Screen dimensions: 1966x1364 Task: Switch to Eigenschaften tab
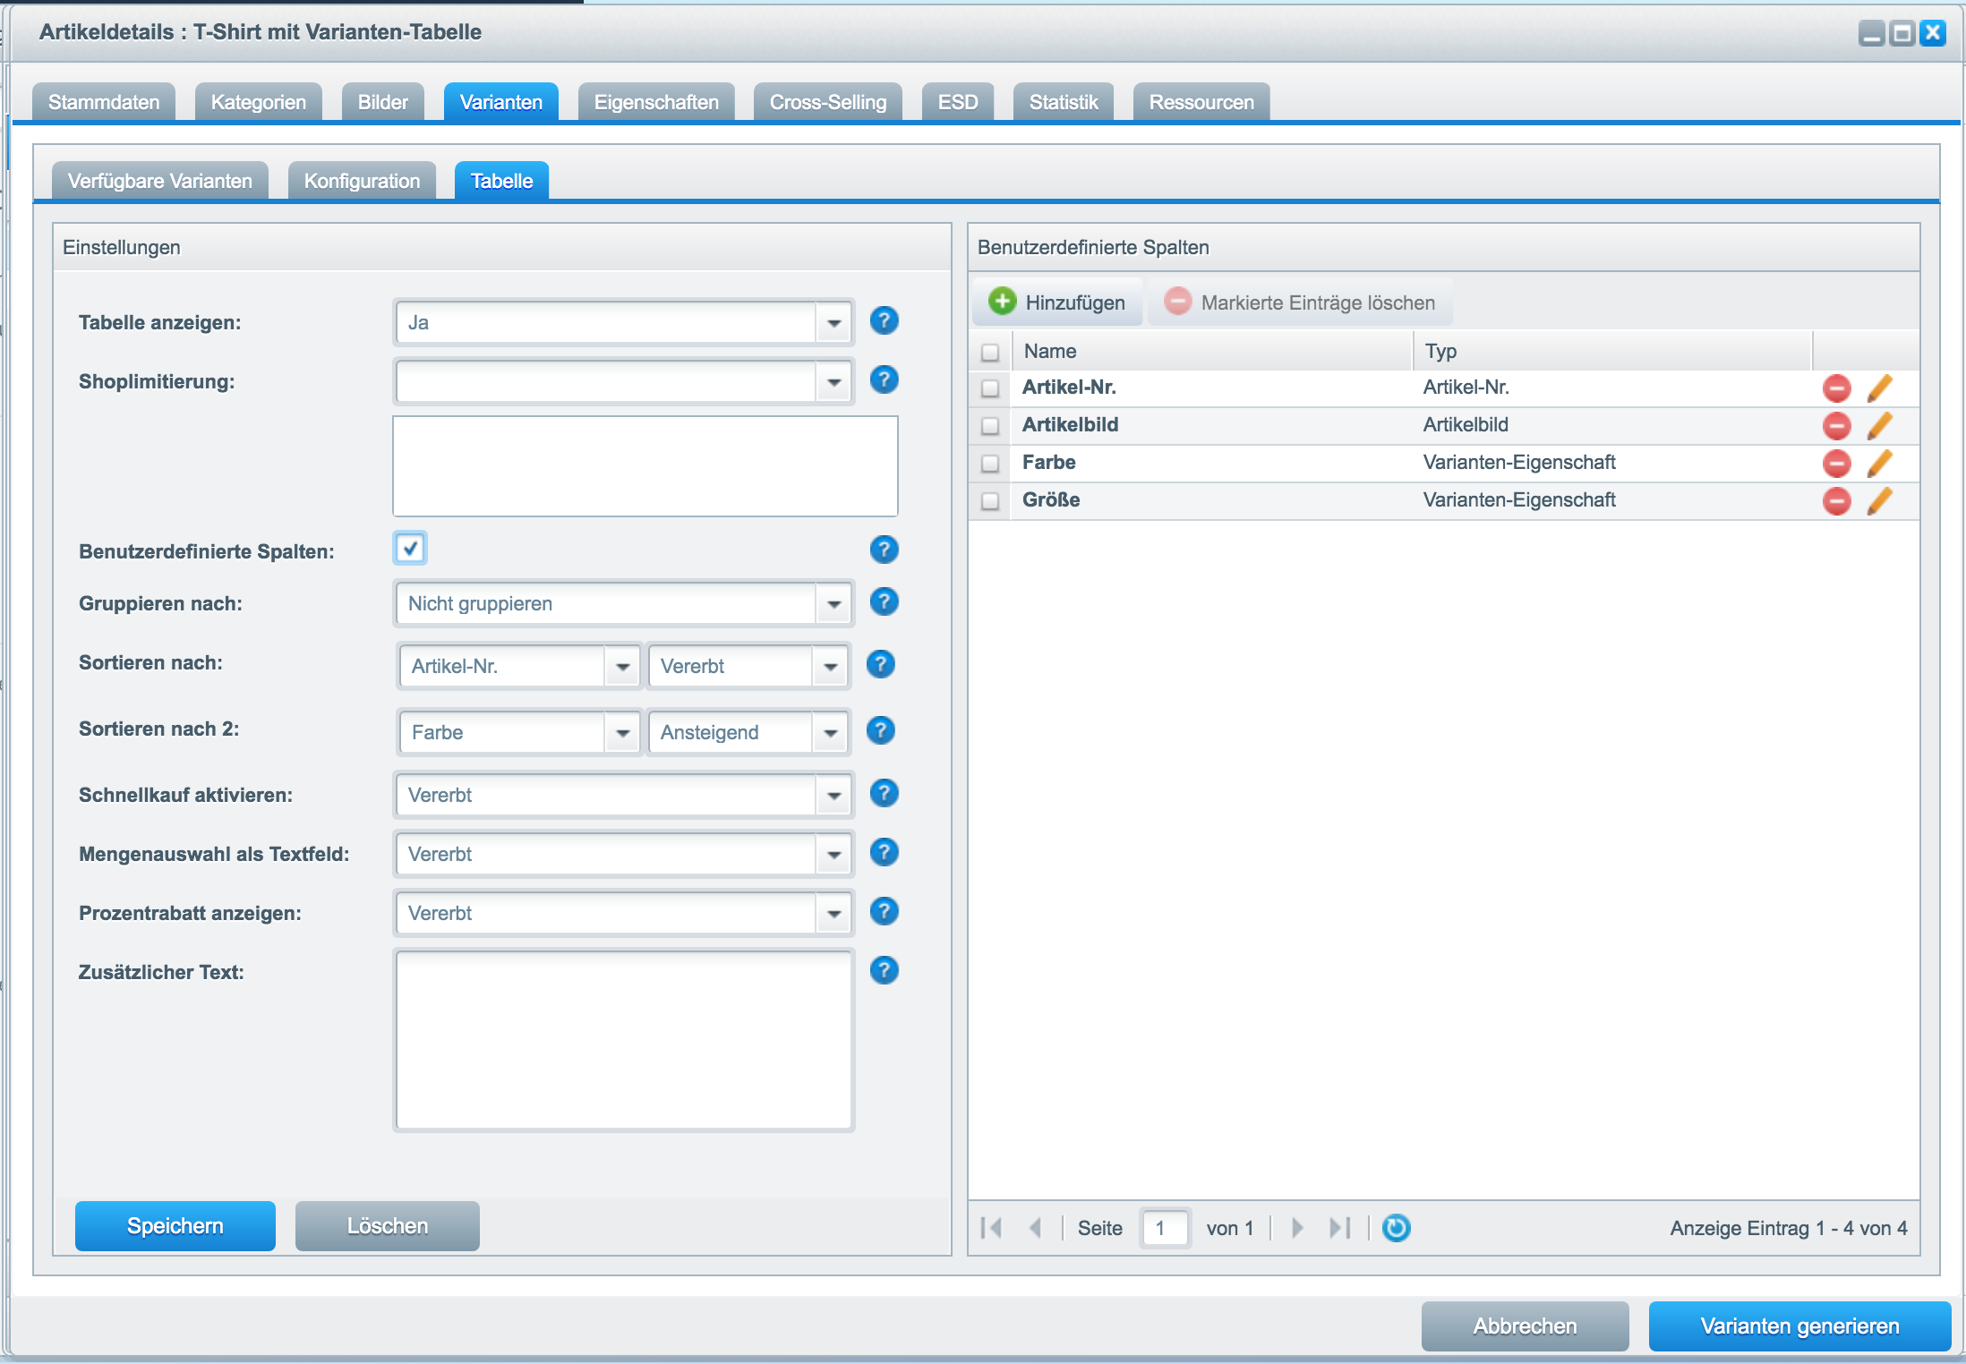pyautogui.click(x=656, y=102)
